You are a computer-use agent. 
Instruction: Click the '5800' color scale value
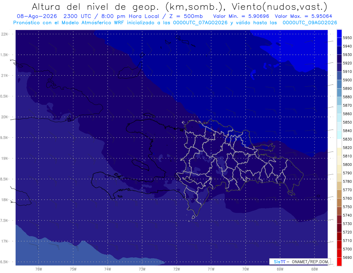pos(347,165)
